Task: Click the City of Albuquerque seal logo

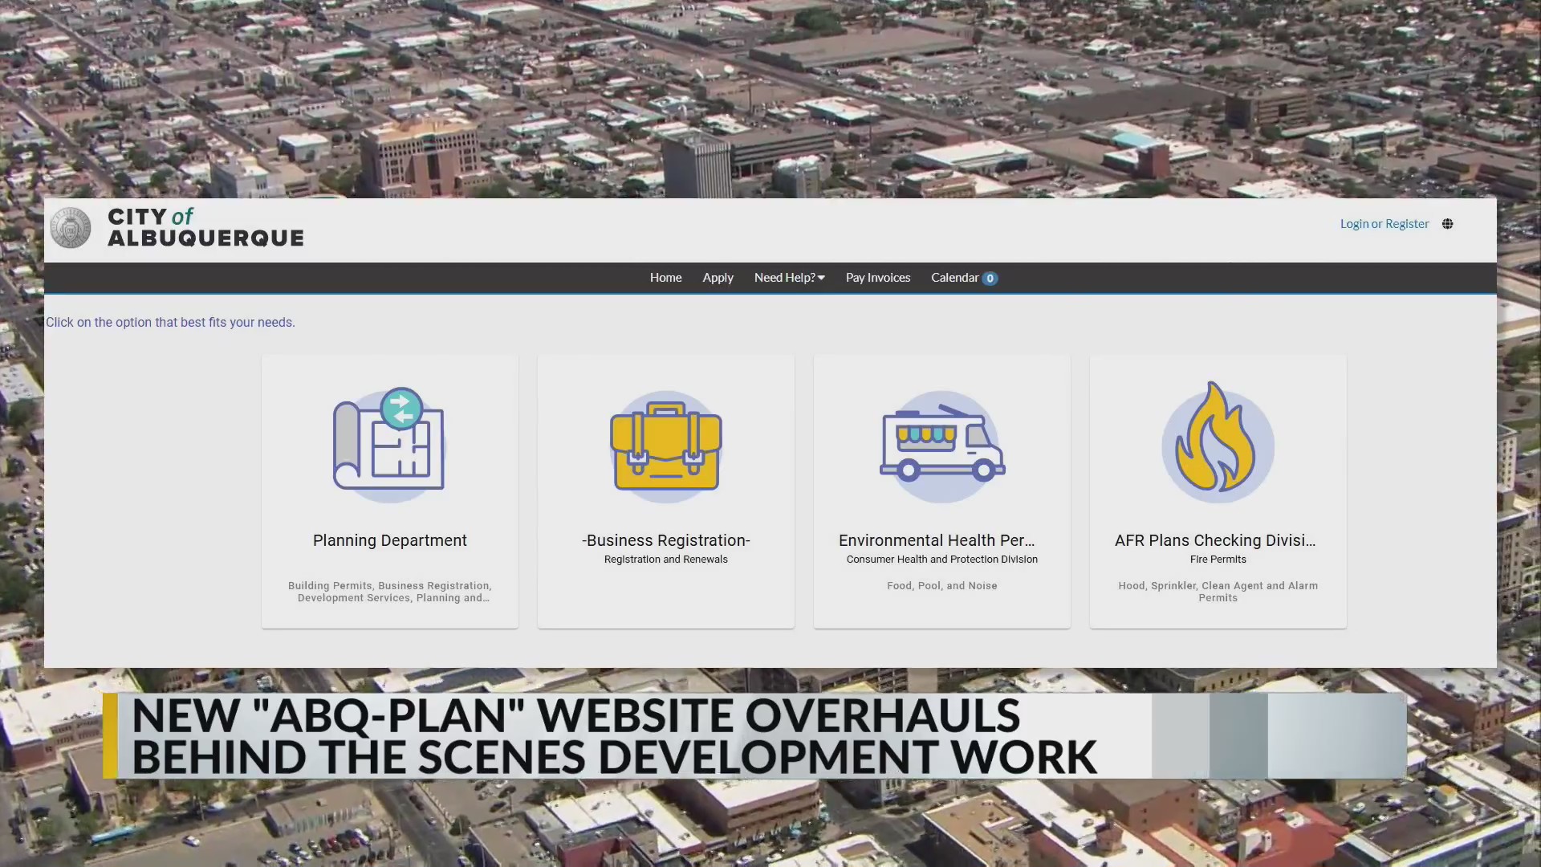Action: click(71, 227)
